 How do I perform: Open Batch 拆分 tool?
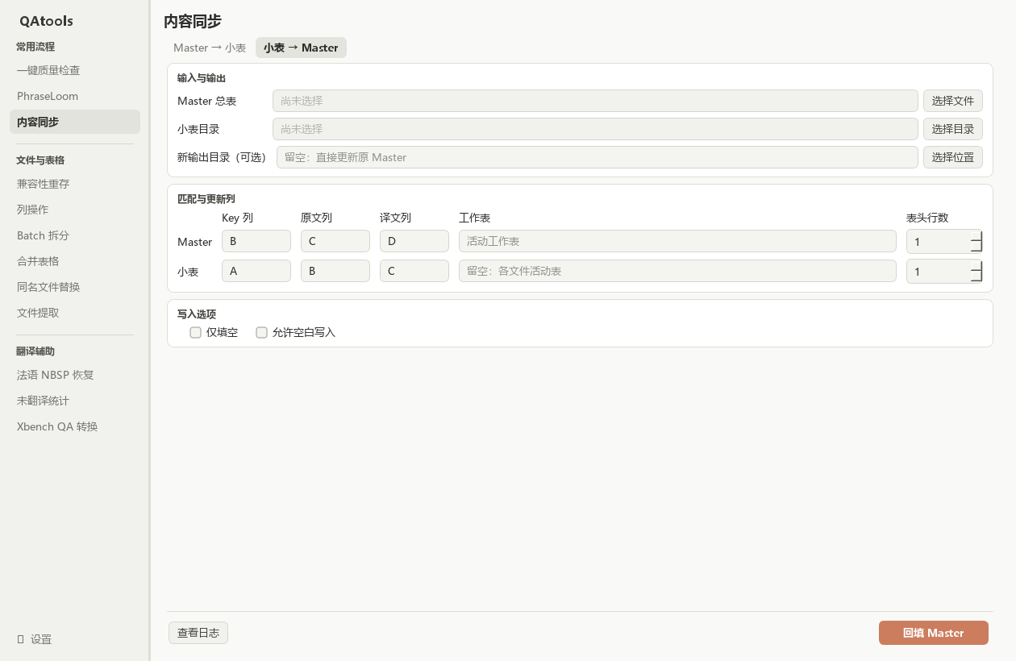tap(75, 235)
